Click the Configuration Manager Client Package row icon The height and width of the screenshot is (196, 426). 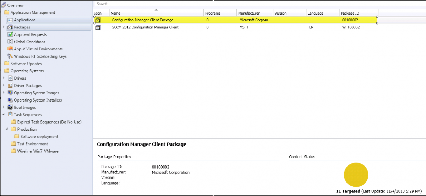tap(98, 20)
